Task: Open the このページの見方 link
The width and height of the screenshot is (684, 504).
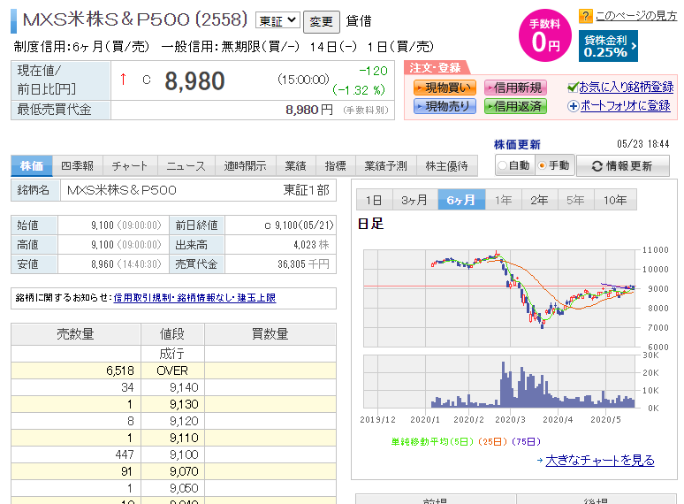Action: point(636,16)
